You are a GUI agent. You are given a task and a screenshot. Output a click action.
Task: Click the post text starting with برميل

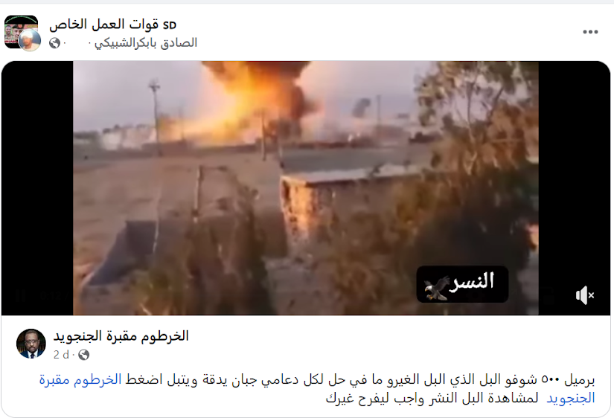[x=317, y=389]
